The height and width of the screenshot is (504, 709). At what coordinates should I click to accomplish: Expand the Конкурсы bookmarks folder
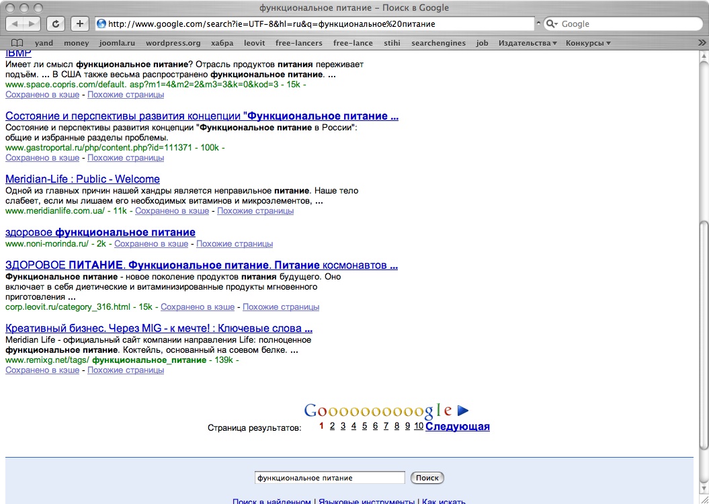588,43
